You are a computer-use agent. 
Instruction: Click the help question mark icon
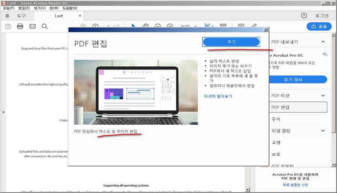click(304, 15)
